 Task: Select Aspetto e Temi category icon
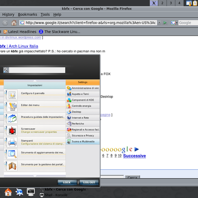pos(69,94)
